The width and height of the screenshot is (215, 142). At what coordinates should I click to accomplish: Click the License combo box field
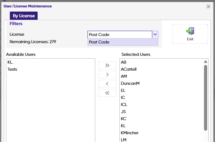(119, 35)
